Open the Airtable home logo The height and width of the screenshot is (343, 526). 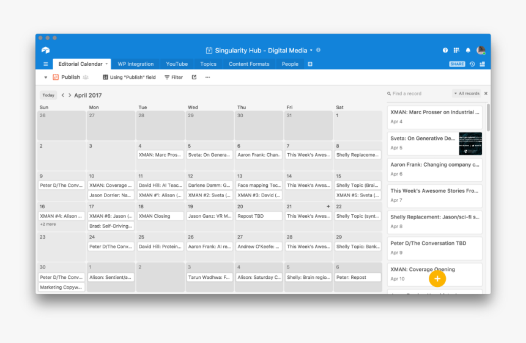click(x=46, y=50)
